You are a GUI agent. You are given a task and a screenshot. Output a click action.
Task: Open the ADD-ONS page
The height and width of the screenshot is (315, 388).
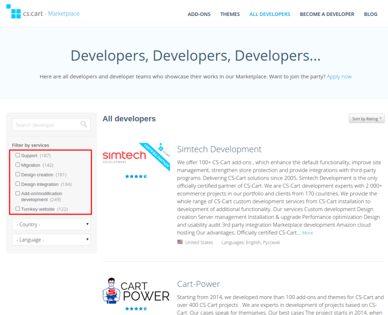(x=199, y=14)
